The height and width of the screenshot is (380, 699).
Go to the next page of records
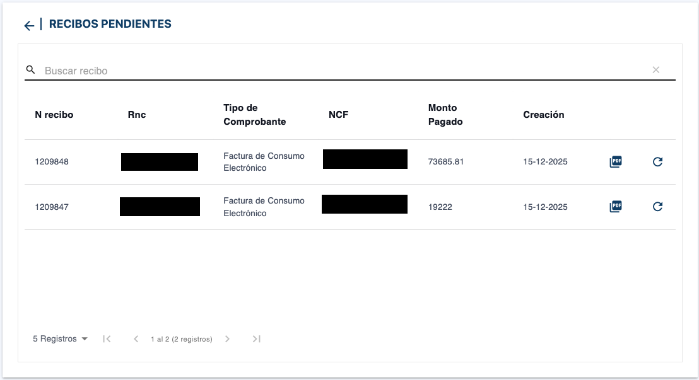[x=228, y=339]
